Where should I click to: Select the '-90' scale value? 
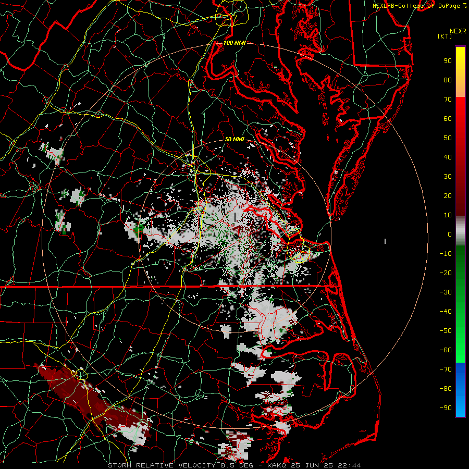(x=446, y=408)
